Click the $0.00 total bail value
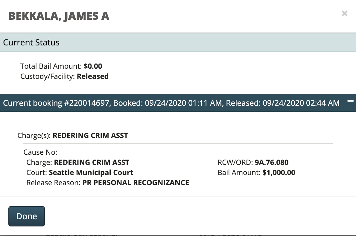 point(93,66)
